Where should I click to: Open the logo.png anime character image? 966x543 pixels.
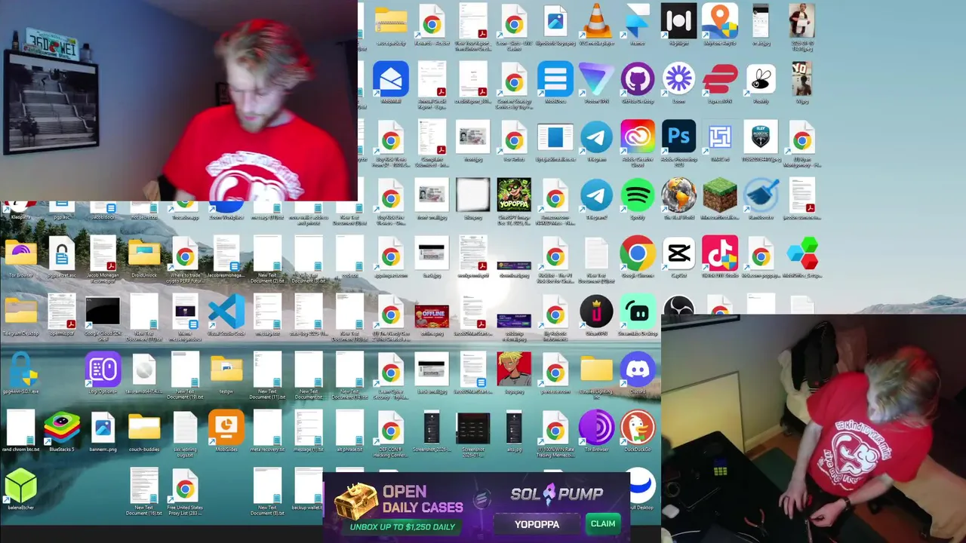click(514, 370)
